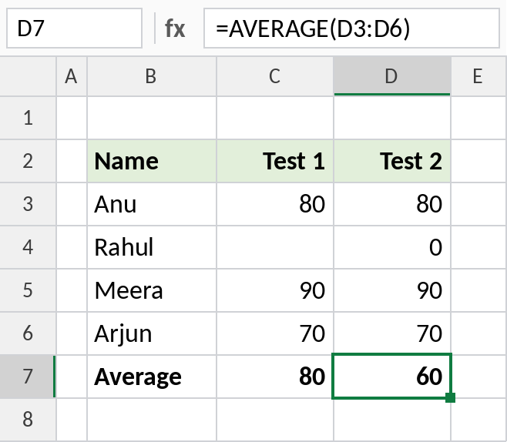Select the cell containing Anu
This screenshot has height=442, width=507.
152,204
